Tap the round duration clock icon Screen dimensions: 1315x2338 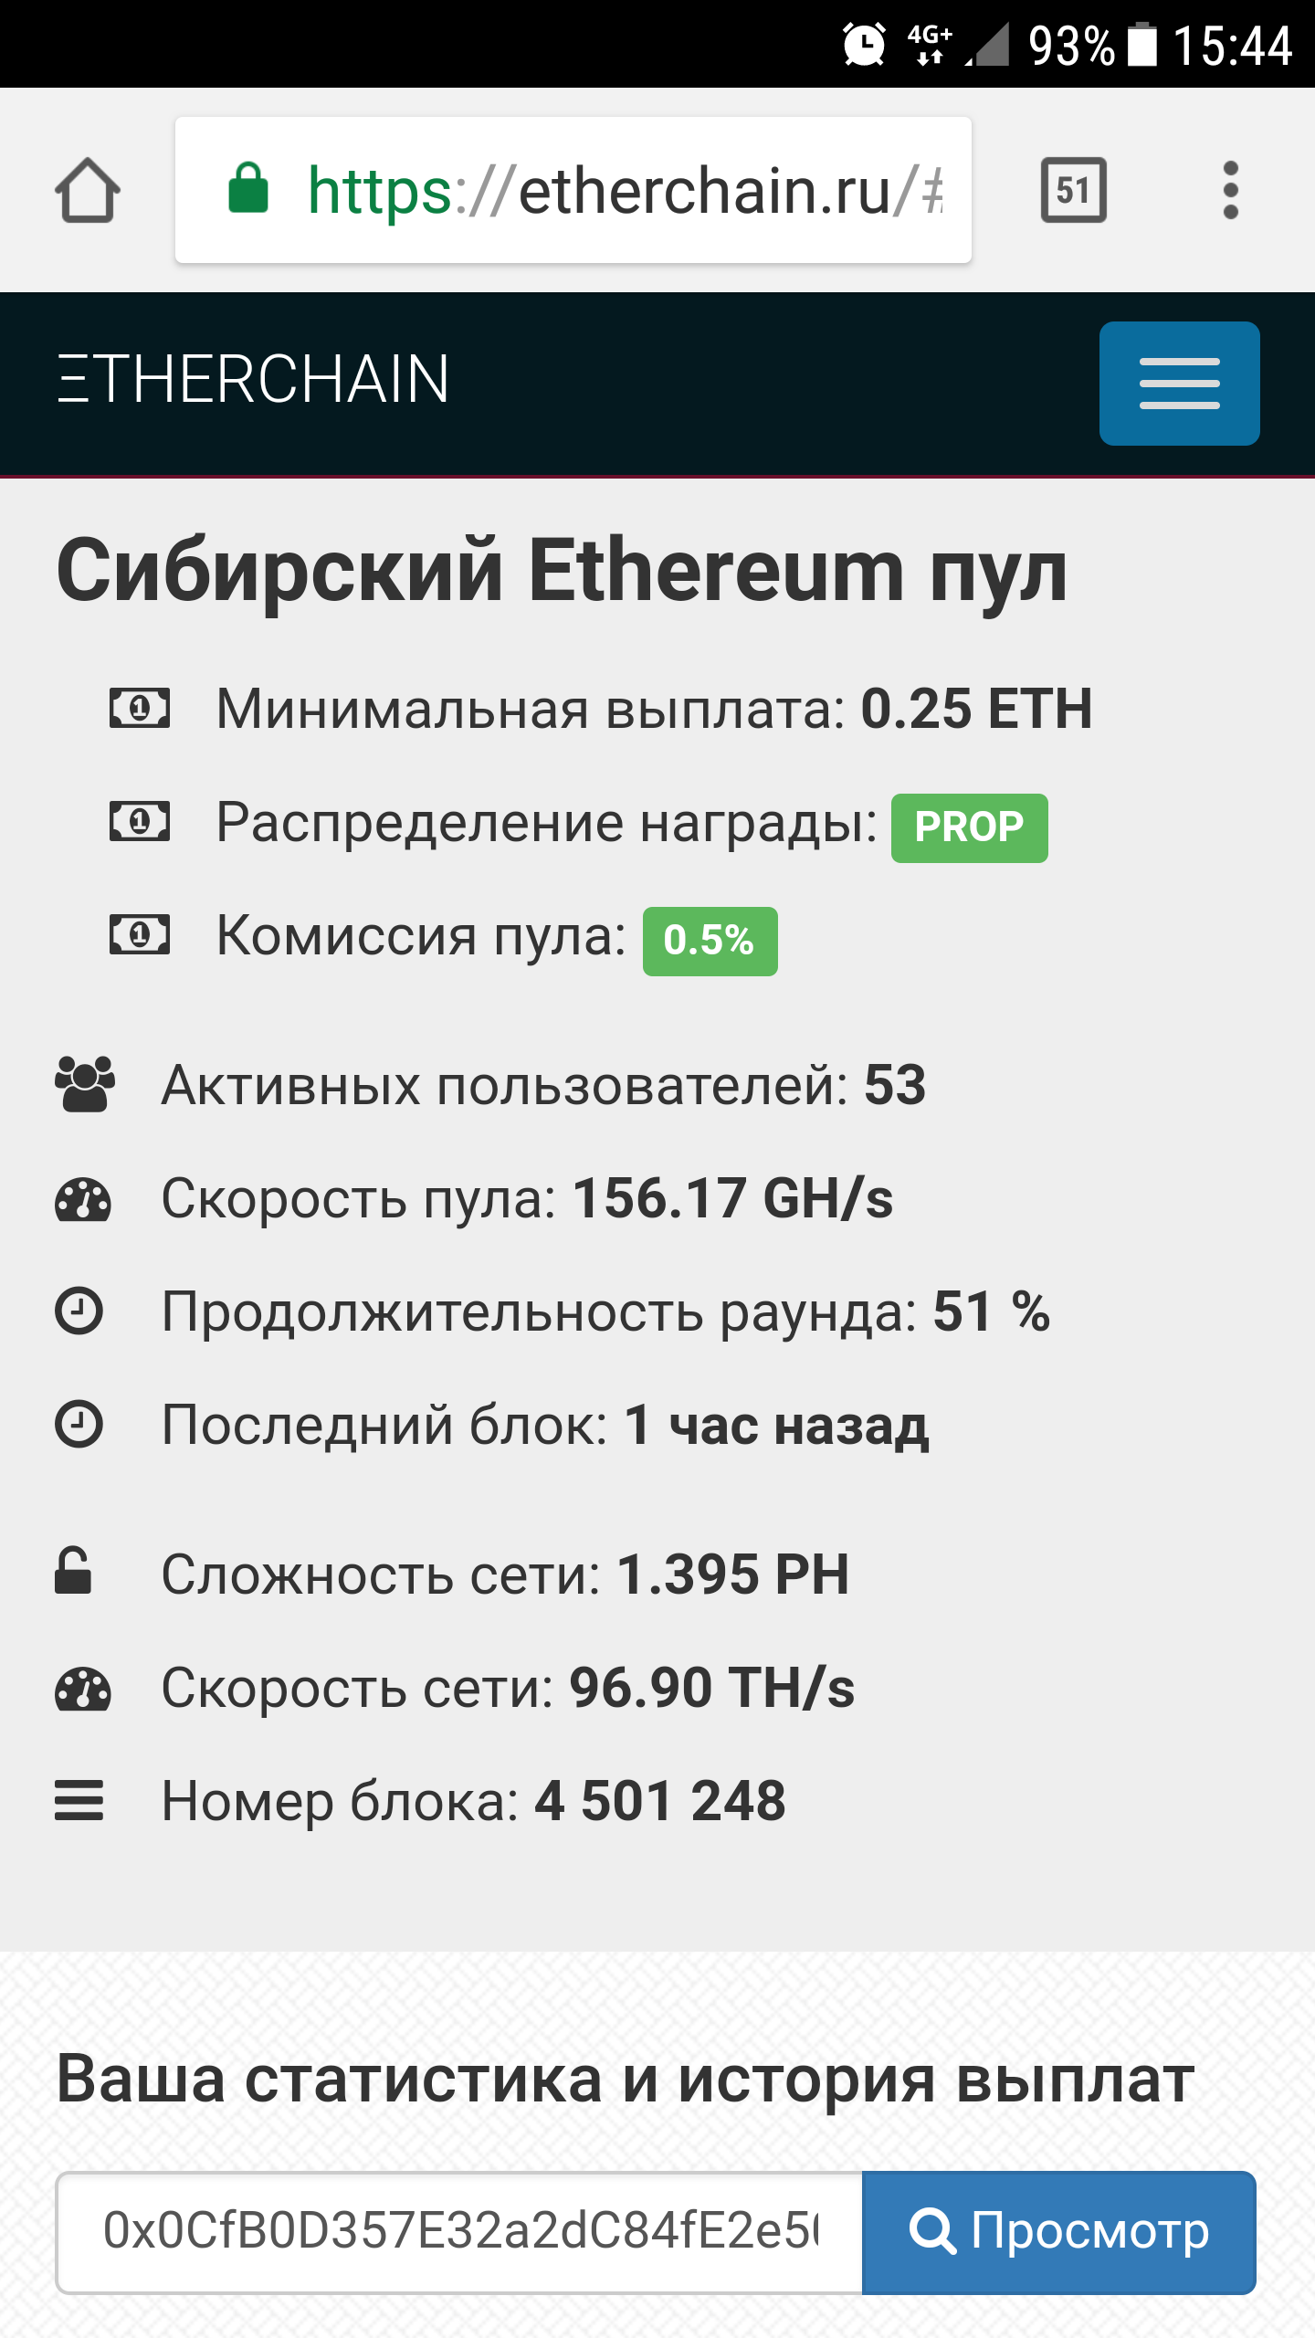79,1311
